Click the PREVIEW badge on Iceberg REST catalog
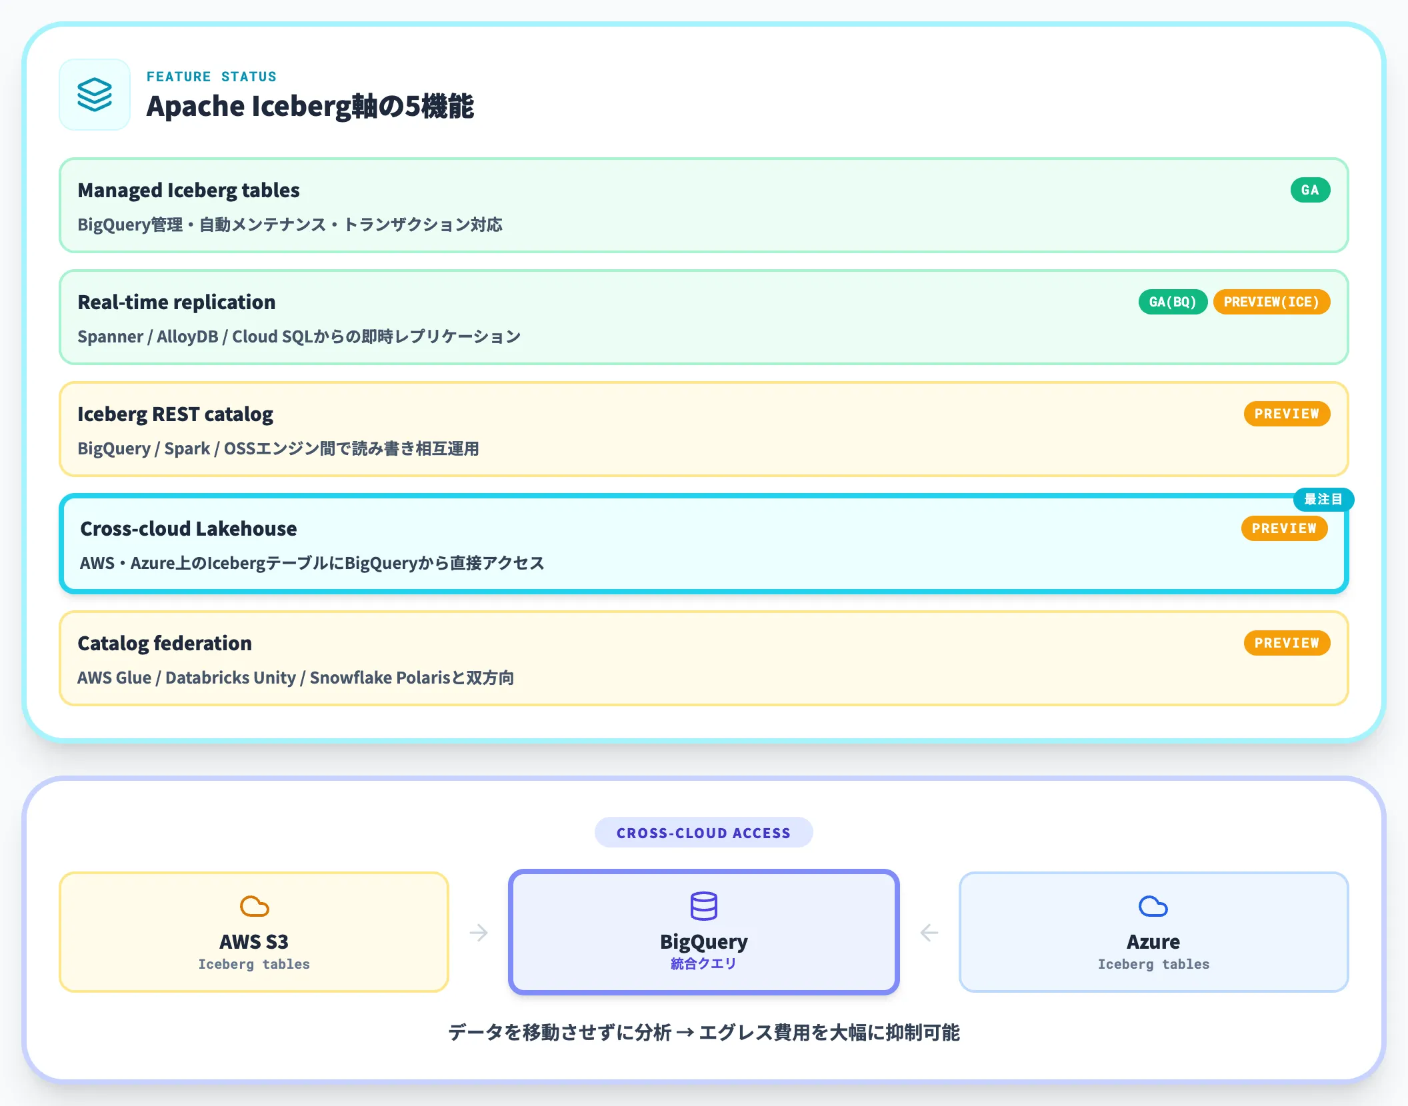The width and height of the screenshot is (1408, 1106). (x=1287, y=413)
